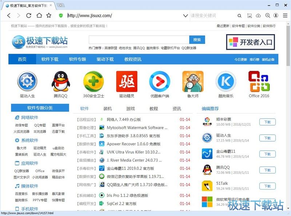The width and height of the screenshot is (291, 216).
Task: Click the 51Talk icon in editor picks
Action: click(x=207, y=186)
